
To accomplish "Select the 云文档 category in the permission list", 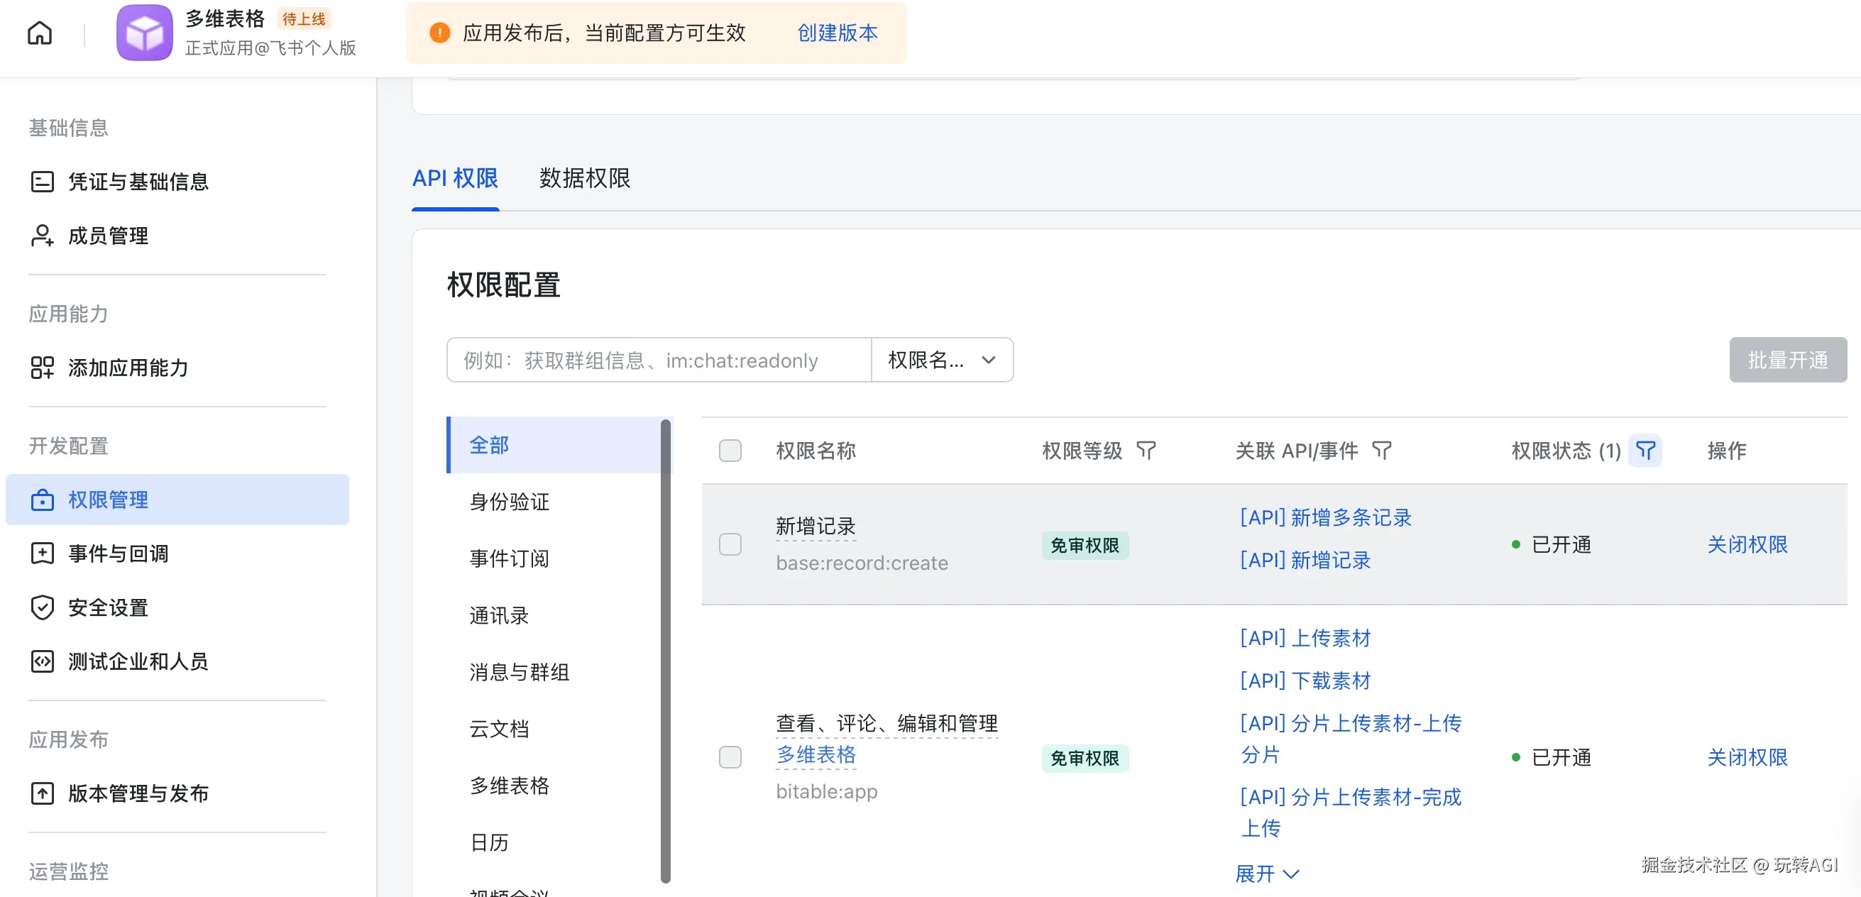I will (x=499, y=729).
